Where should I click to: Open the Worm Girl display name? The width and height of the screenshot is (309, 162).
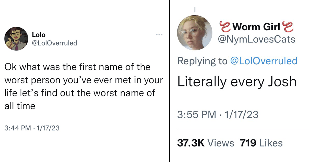pyautogui.click(x=256, y=26)
